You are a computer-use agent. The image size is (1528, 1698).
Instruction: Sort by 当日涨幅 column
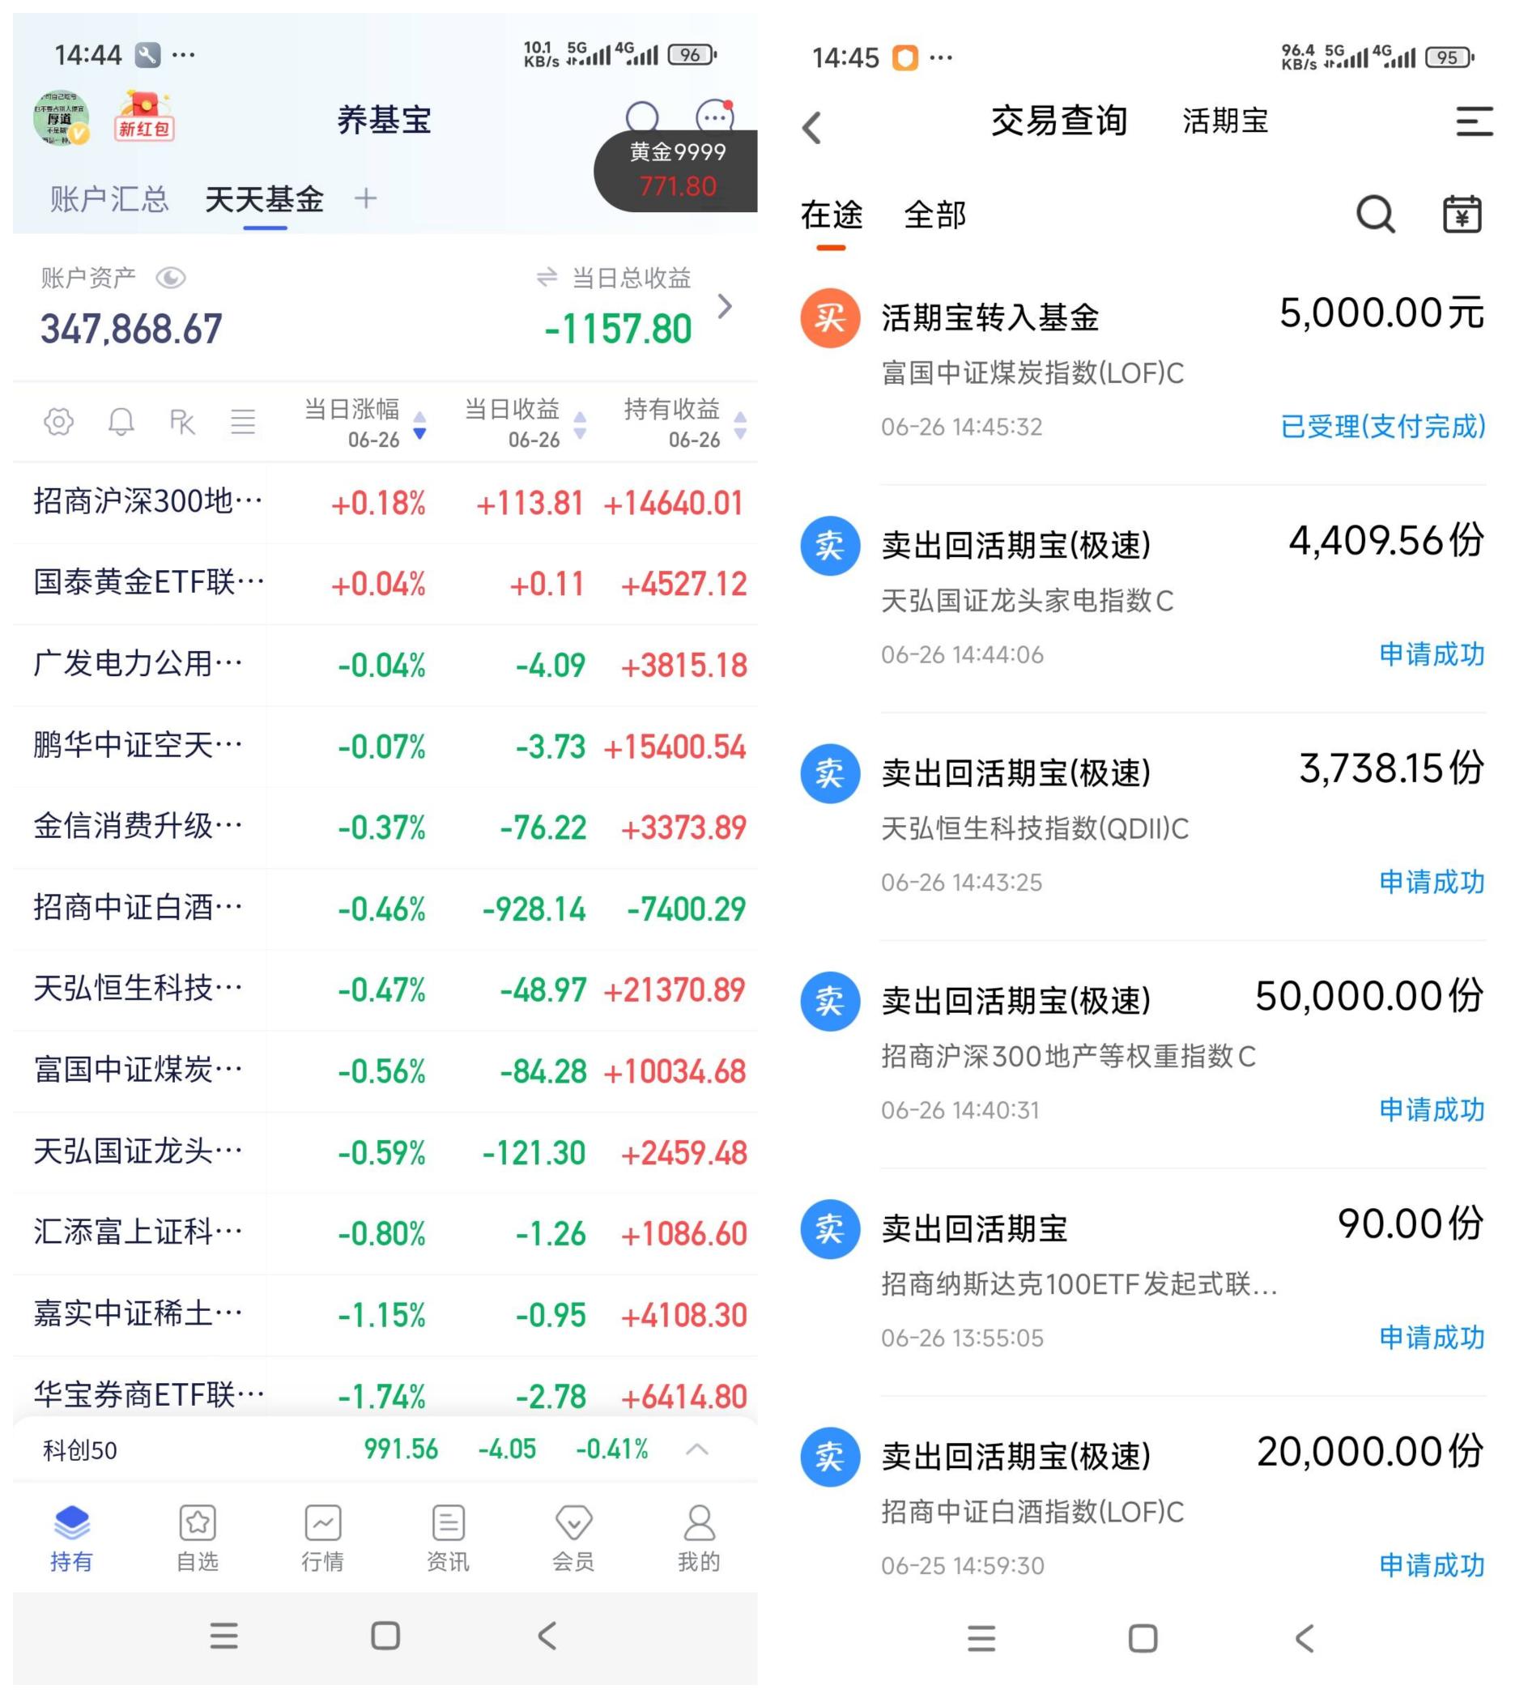pyautogui.click(x=364, y=422)
